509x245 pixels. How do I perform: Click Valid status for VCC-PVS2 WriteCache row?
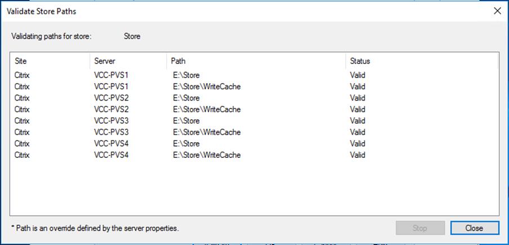click(x=358, y=109)
